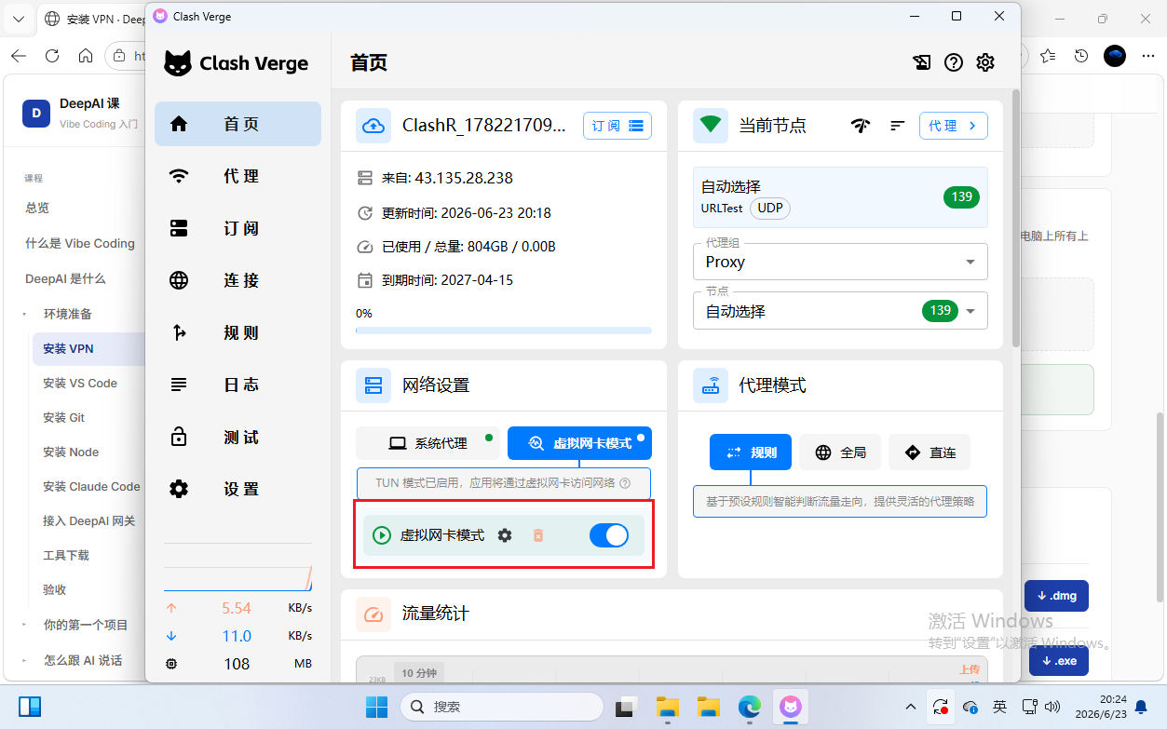Click the download speed 11.0 value
This screenshot has height=729, width=1167.
(237, 637)
